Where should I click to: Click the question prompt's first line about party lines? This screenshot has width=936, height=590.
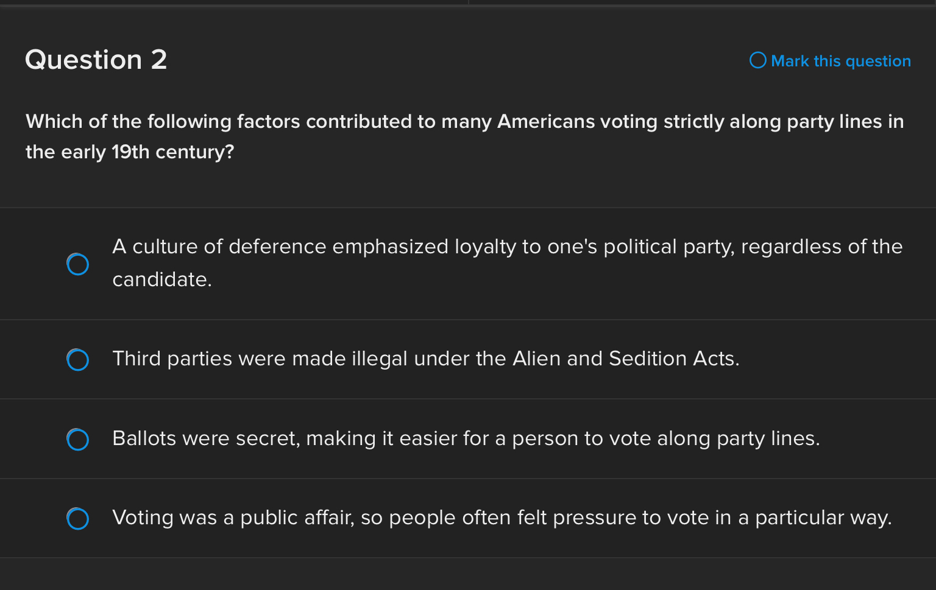(x=464, y=122)
